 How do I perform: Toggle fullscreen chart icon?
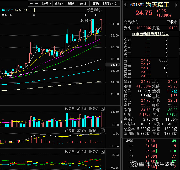(117, 4)
